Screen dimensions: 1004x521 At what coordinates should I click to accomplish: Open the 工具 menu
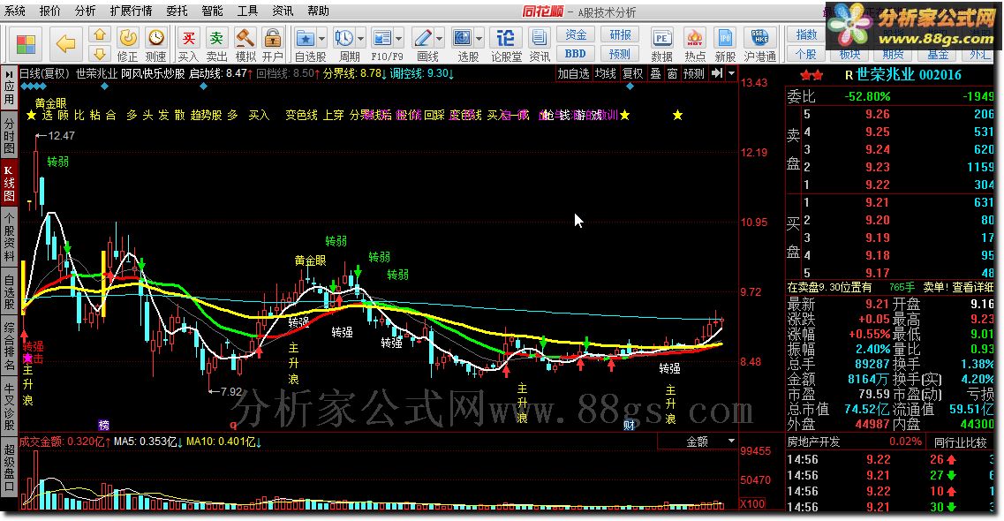[248, 11]
